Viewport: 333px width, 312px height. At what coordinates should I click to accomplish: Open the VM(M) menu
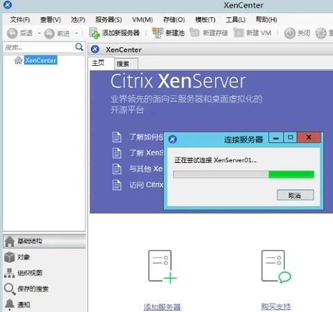(142, 20)
